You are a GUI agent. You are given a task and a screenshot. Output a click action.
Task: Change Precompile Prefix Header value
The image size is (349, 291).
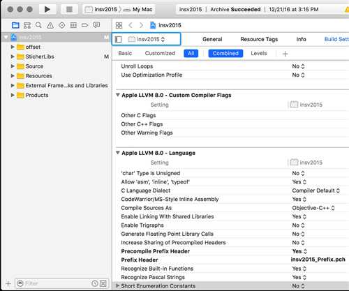click(299, 251)
